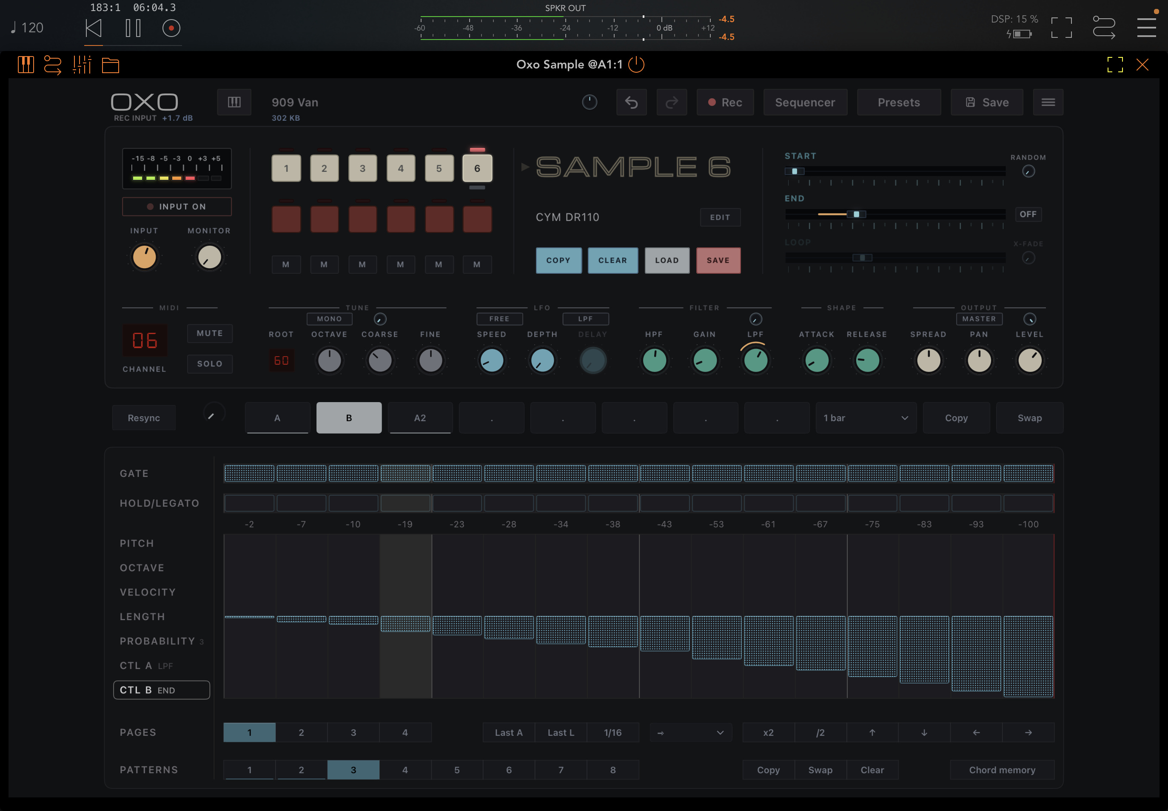Click the host record circle icon

[171, 28]
